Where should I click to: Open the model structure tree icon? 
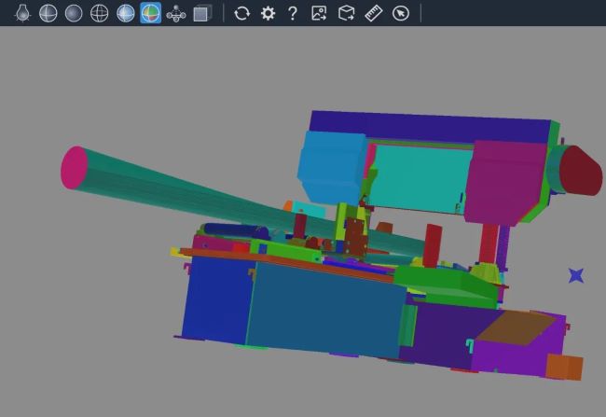tap(175, 13)
